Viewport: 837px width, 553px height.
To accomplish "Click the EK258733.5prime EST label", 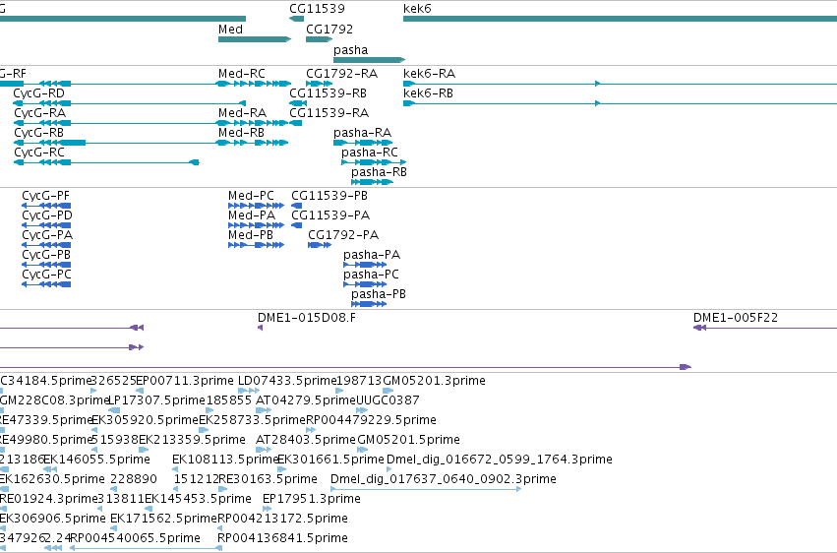I will pyautogui.click(x=252, y=420).
